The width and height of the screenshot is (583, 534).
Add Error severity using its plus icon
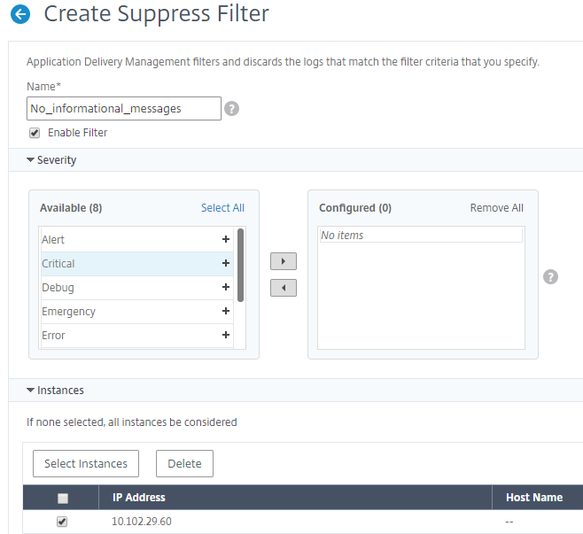click(226, 335)
